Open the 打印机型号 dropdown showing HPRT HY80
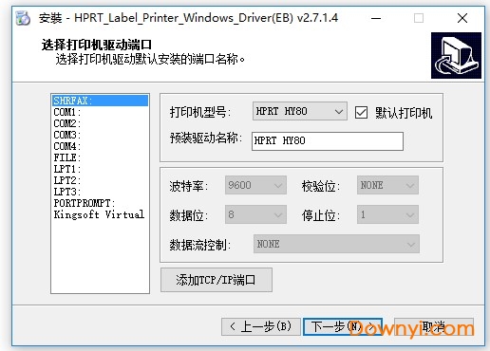 [x=299, y=111]
